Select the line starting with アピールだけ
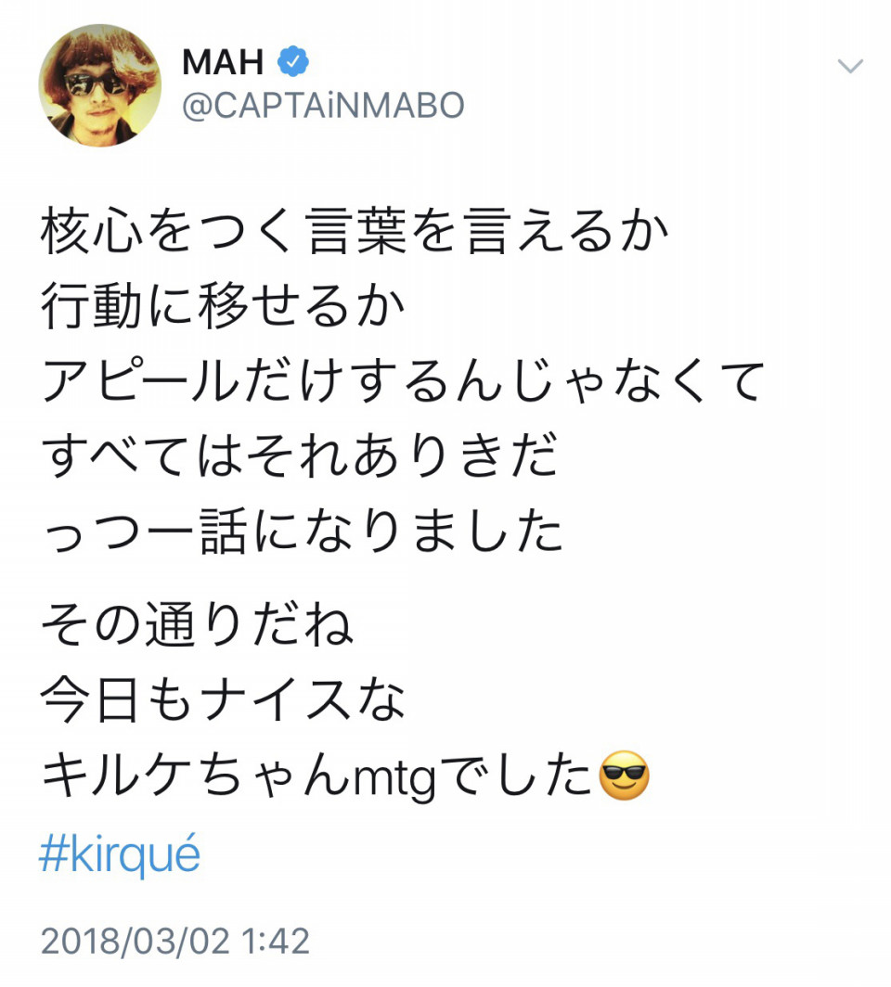Screen dimensions: 891x987 (x=403, y=381)
